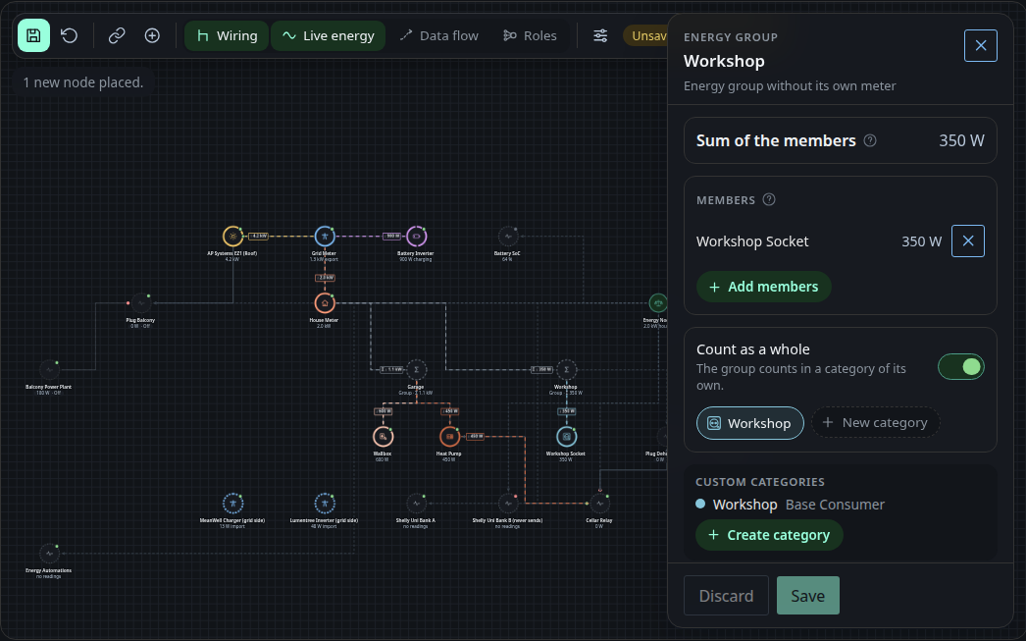Image resolution: width=1026 pixels, height=641 pixels.
Task: Select the Energy Automations node
Action: tap(49, 554)
